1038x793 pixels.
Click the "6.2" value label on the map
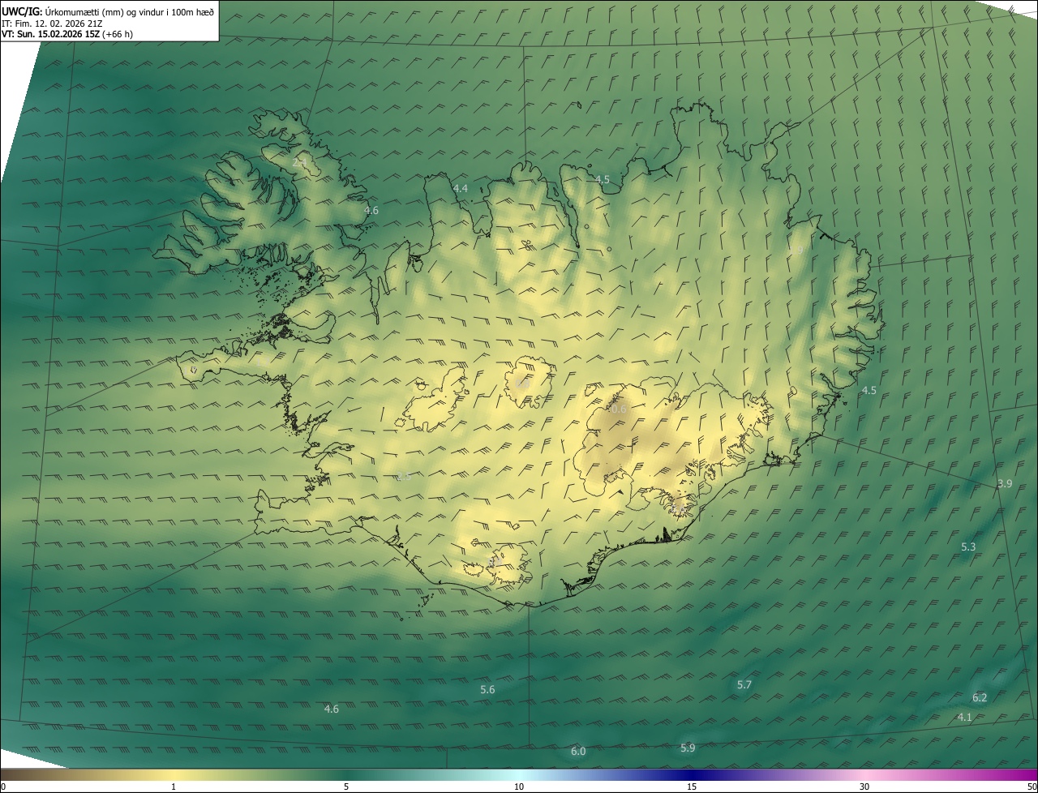(980, 698)
